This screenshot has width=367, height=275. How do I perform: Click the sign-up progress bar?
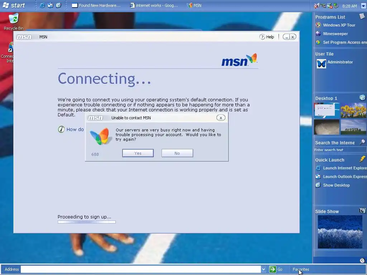tap(87, 222)
